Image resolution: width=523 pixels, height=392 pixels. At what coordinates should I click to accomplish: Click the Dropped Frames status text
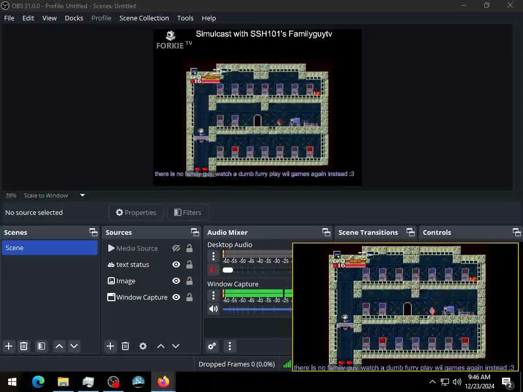click(236, 364)
